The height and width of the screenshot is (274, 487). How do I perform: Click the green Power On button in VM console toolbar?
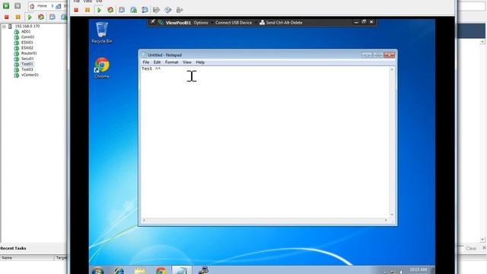pos(99,10)
